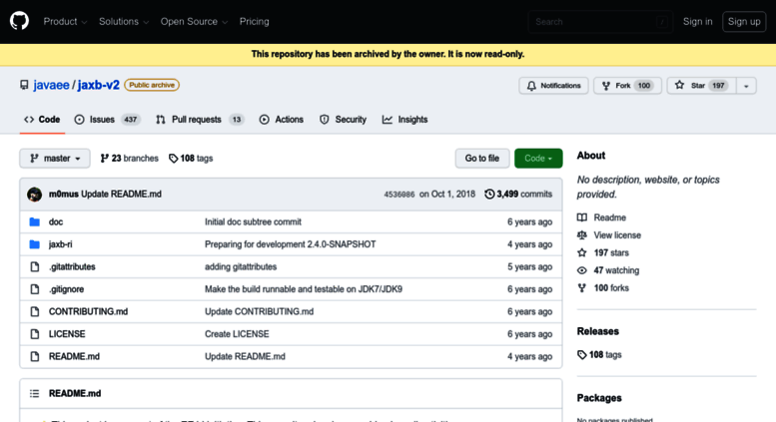Click the .gitignore file icon
Screen dimensions: 776x422
[x=35, y=289]
